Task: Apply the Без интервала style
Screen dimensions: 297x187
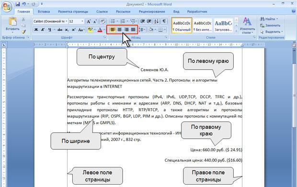Action: (x=203, y=26)
